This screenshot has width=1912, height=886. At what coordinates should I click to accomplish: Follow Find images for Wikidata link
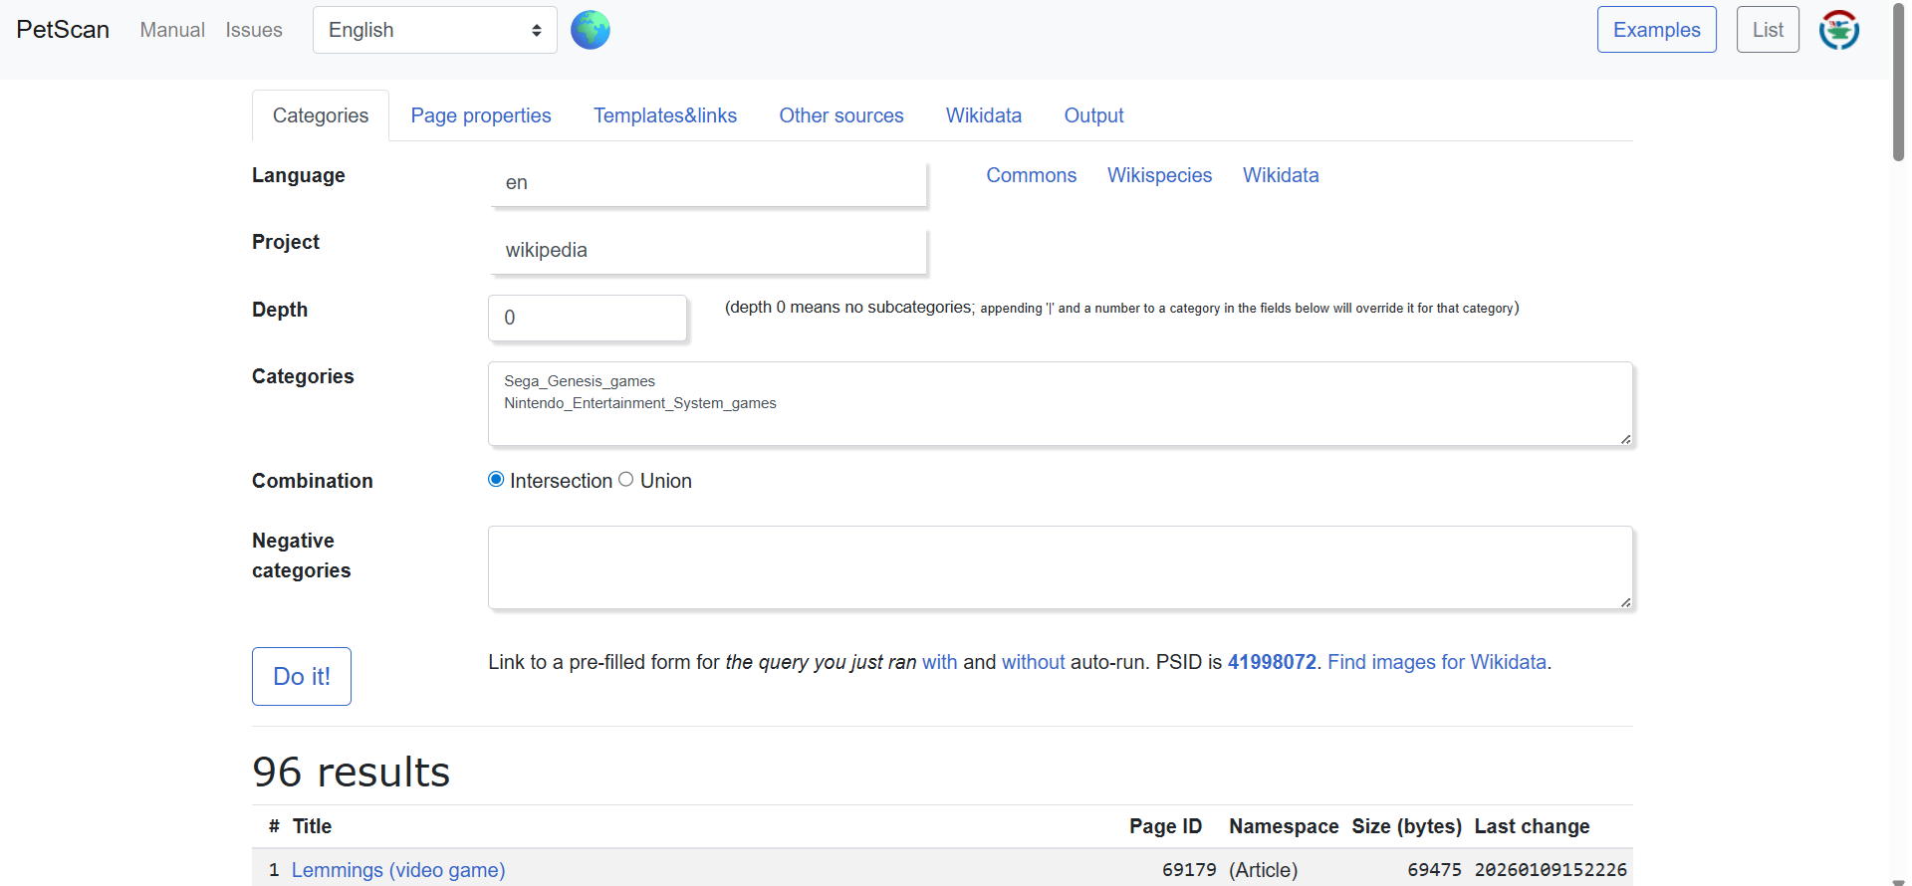(1437, 662)
